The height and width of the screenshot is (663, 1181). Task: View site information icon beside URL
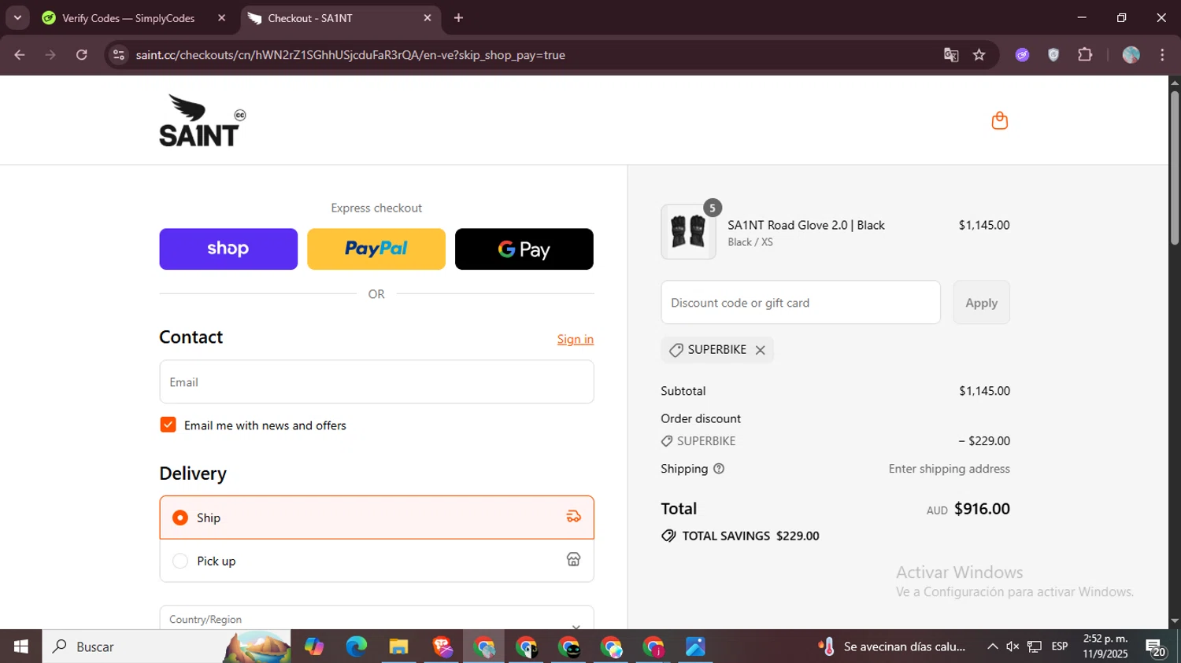[x=119, y=55]
